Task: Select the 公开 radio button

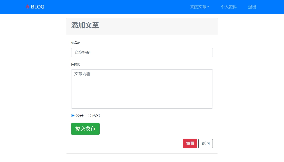Action: coord(73,116)
